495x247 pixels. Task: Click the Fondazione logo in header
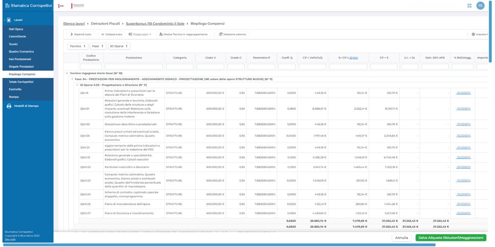78,6
